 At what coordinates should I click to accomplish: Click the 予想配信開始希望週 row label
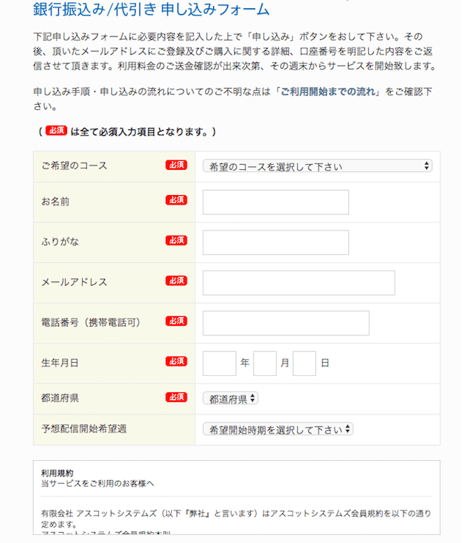84,428
